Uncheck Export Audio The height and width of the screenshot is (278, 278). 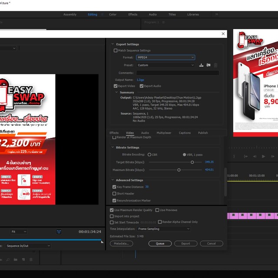[141, 86]
